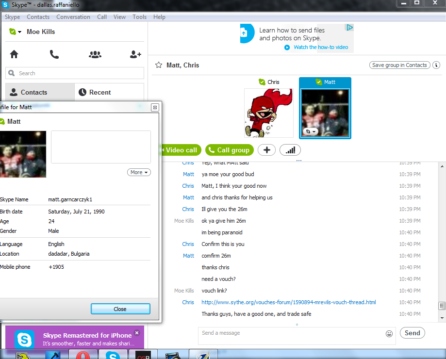Viewport: 446px width, 359px height.
Task: Open the my status dropdown arrow
Action: click(x=19, y=32)
